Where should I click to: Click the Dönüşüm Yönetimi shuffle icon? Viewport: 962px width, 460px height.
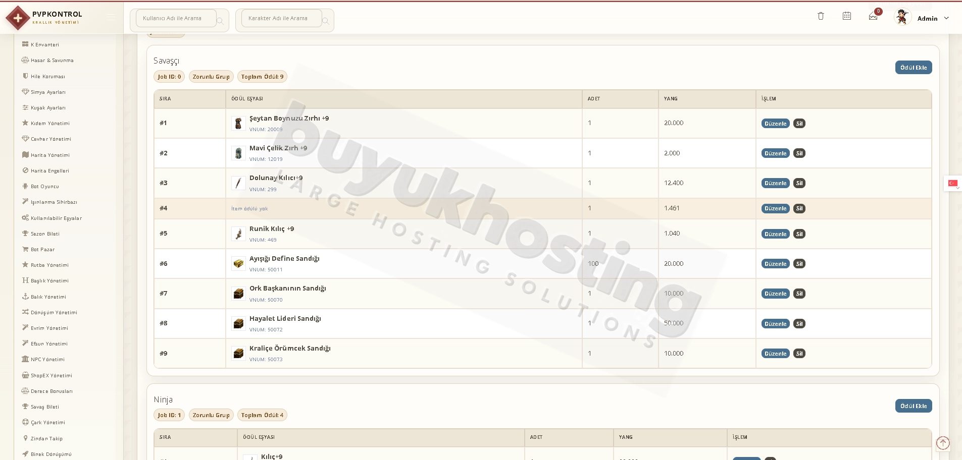point(25,312)
